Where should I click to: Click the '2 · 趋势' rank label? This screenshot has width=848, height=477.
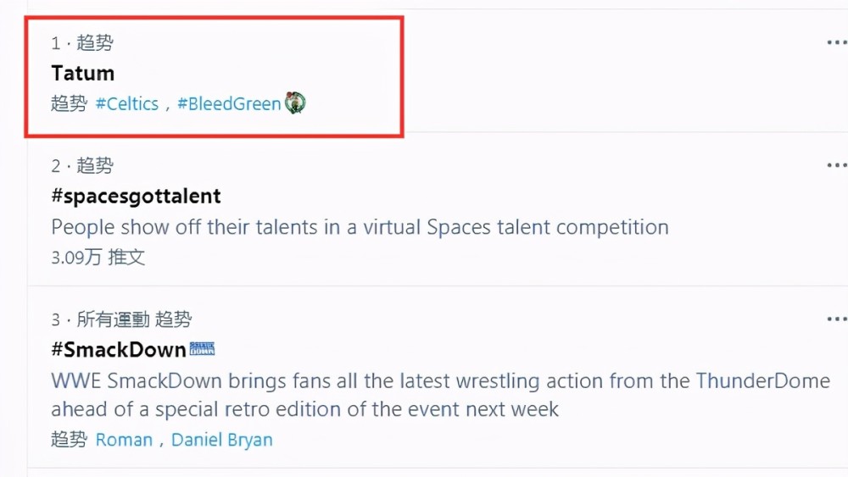82,165
